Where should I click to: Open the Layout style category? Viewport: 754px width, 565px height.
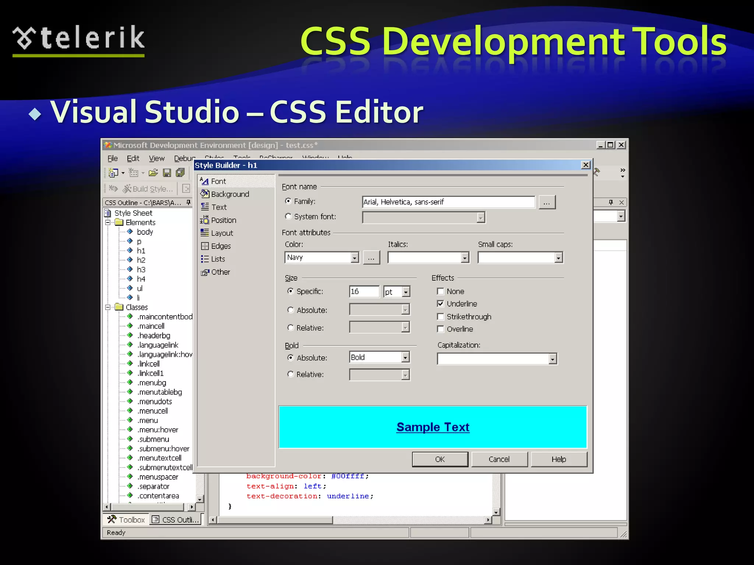(222, 233)
